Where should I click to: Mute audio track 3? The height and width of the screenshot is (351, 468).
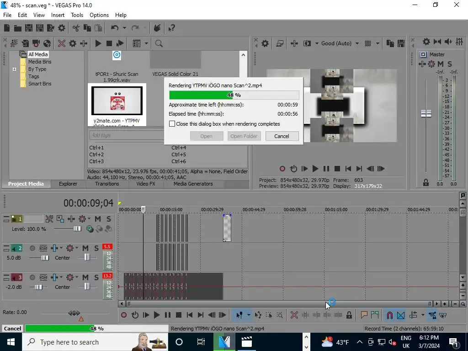click(x=85, y=277)
